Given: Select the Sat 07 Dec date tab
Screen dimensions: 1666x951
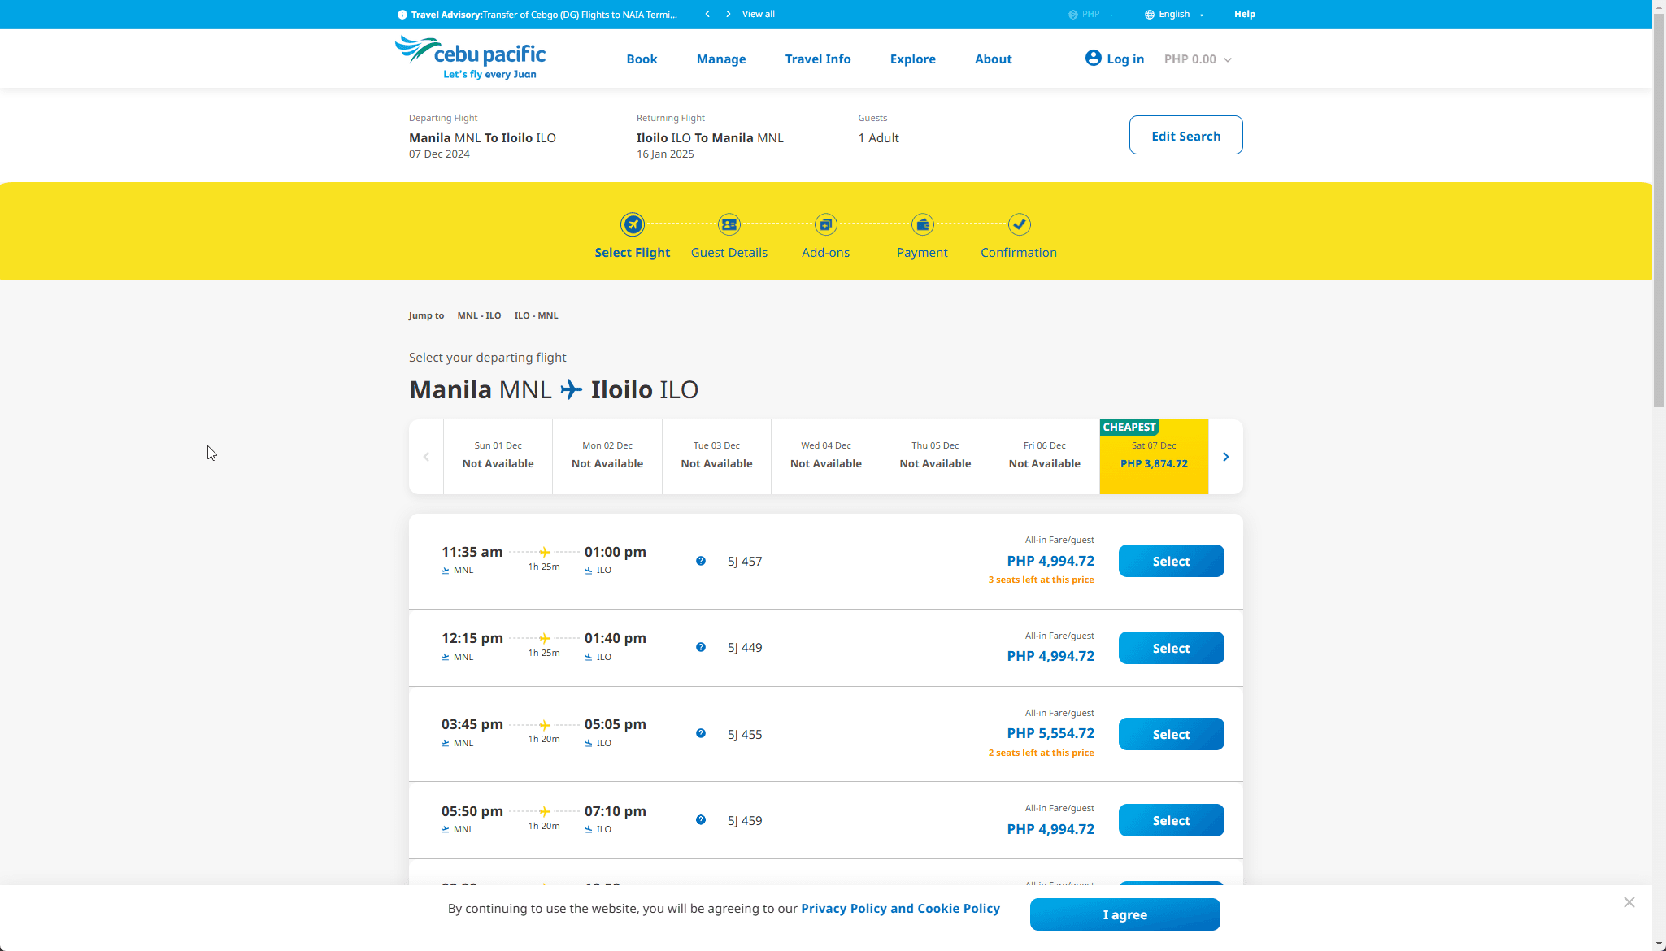Looking at the screenshot, I should pyautogui.click(x=1154, y=457).
